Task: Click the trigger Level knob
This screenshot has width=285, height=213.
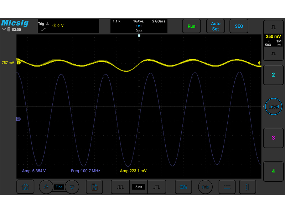Action: [273, 106]
